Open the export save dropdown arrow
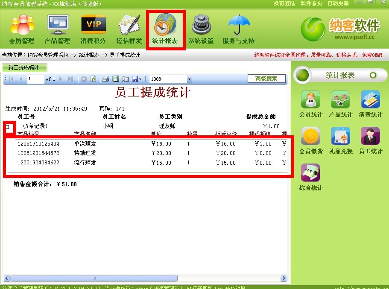Image resolution: width=389 pixels, height=289 pixels. [x=140, y=79]
